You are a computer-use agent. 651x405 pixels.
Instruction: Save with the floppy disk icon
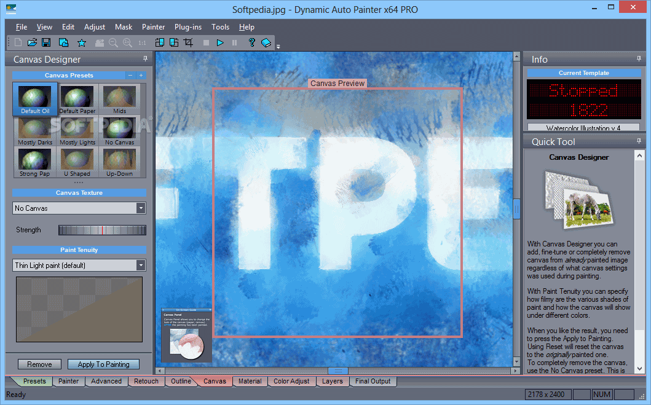(46, 42)
